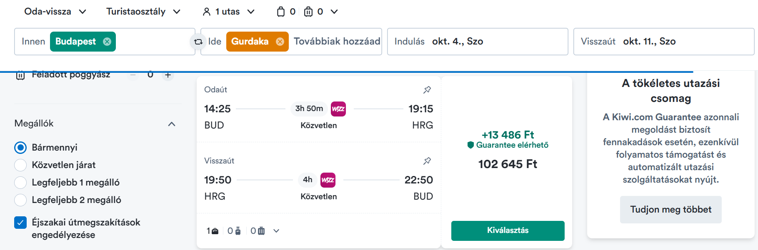Open the Oda-vissza trip type dropdown
Screen dimensions: 758x250
[x=55, y=12]
